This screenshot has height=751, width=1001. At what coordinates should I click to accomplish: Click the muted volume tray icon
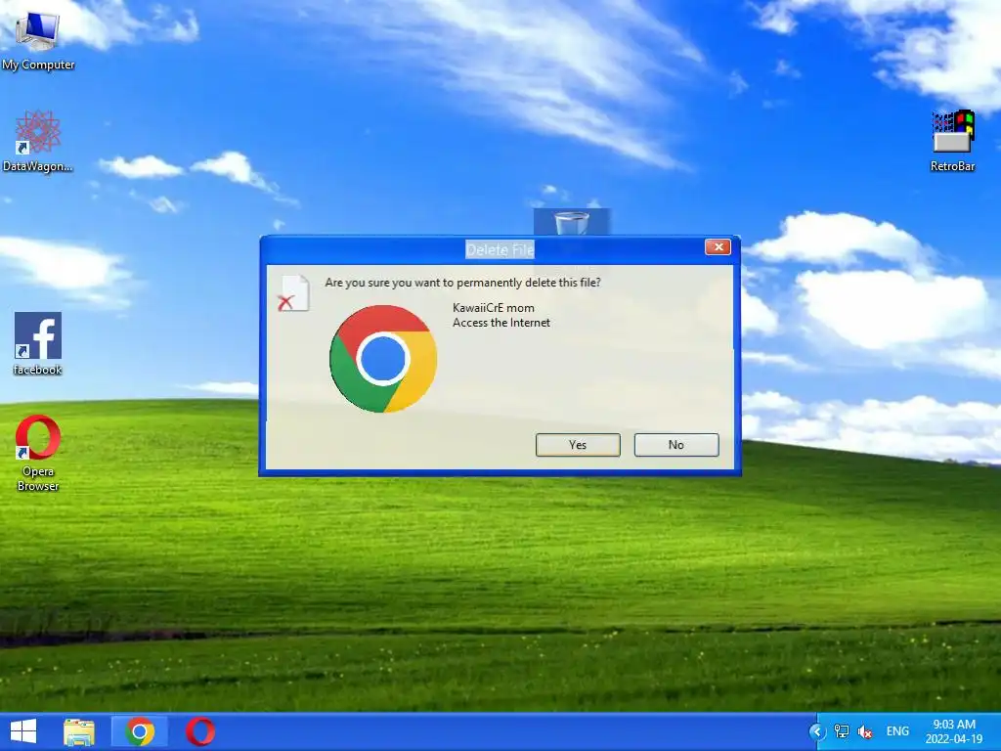pyautogui.click(x=865, y=731)
